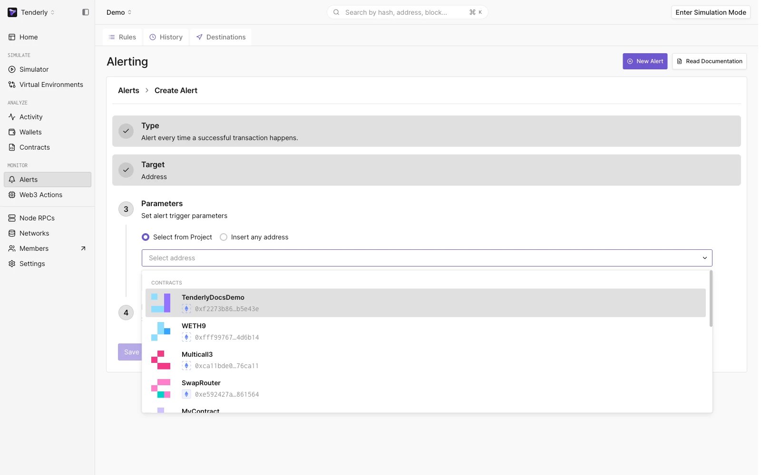Choose TenderlyDocsDemo contract option

pos(426,303)
